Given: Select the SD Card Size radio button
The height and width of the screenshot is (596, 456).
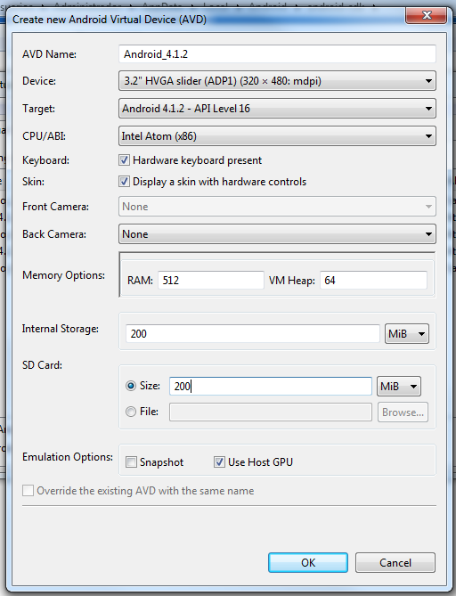Looking at the screenshot, I should click(131, 386).
